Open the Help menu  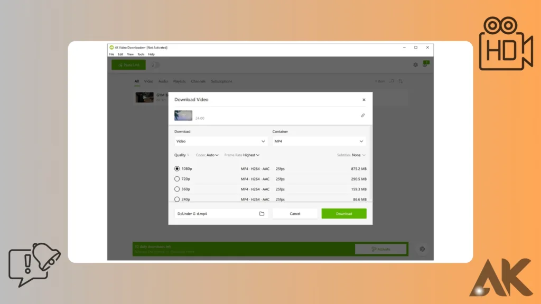[x=151, y=54]
